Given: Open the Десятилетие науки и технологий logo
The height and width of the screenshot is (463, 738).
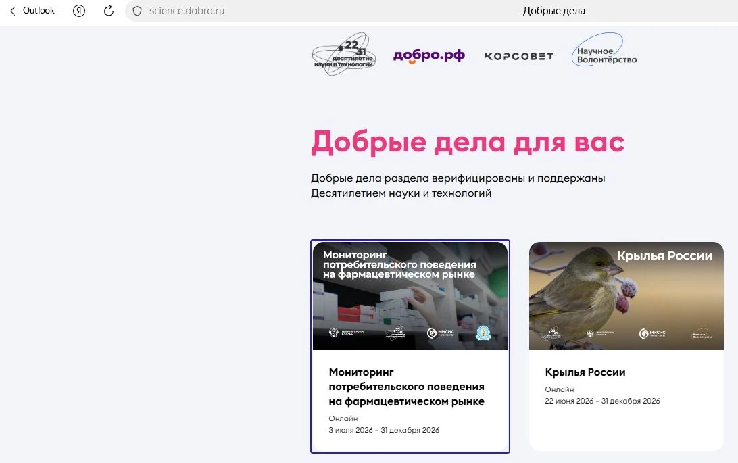Looking at the screenshot, I should tap(344, 55).
